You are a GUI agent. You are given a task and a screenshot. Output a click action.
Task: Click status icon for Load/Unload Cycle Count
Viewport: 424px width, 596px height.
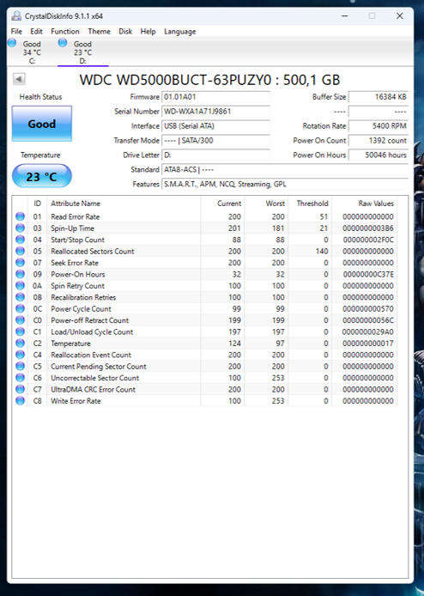tap(20, 331)
